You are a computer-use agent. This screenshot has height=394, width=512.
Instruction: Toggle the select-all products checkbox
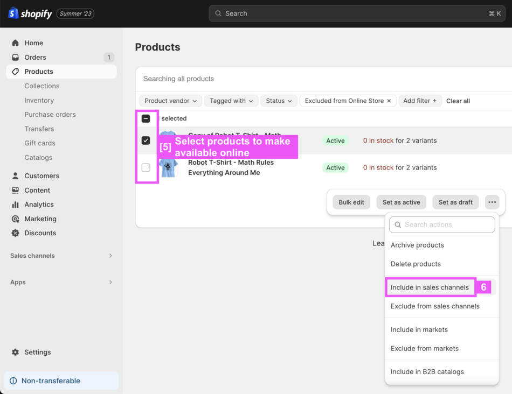[146, 118]
